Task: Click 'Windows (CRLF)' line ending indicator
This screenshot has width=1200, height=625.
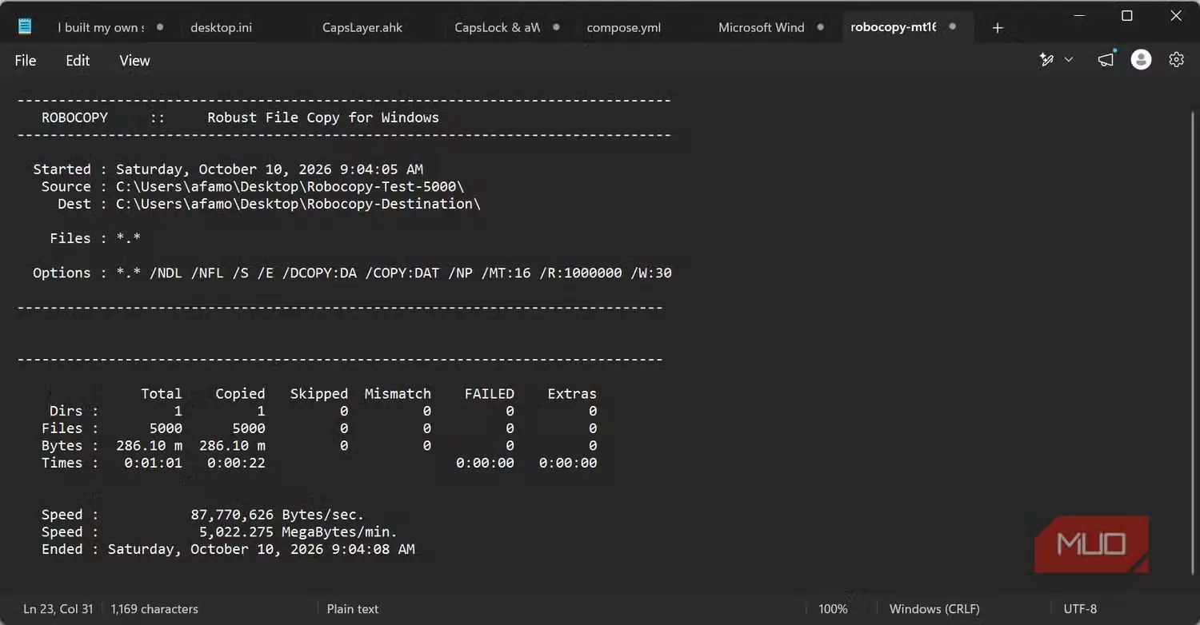Action: click(x=934, y=609)
